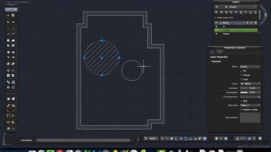Check the Freeze checkbox in Layer Properties

[x=241, y=75]
